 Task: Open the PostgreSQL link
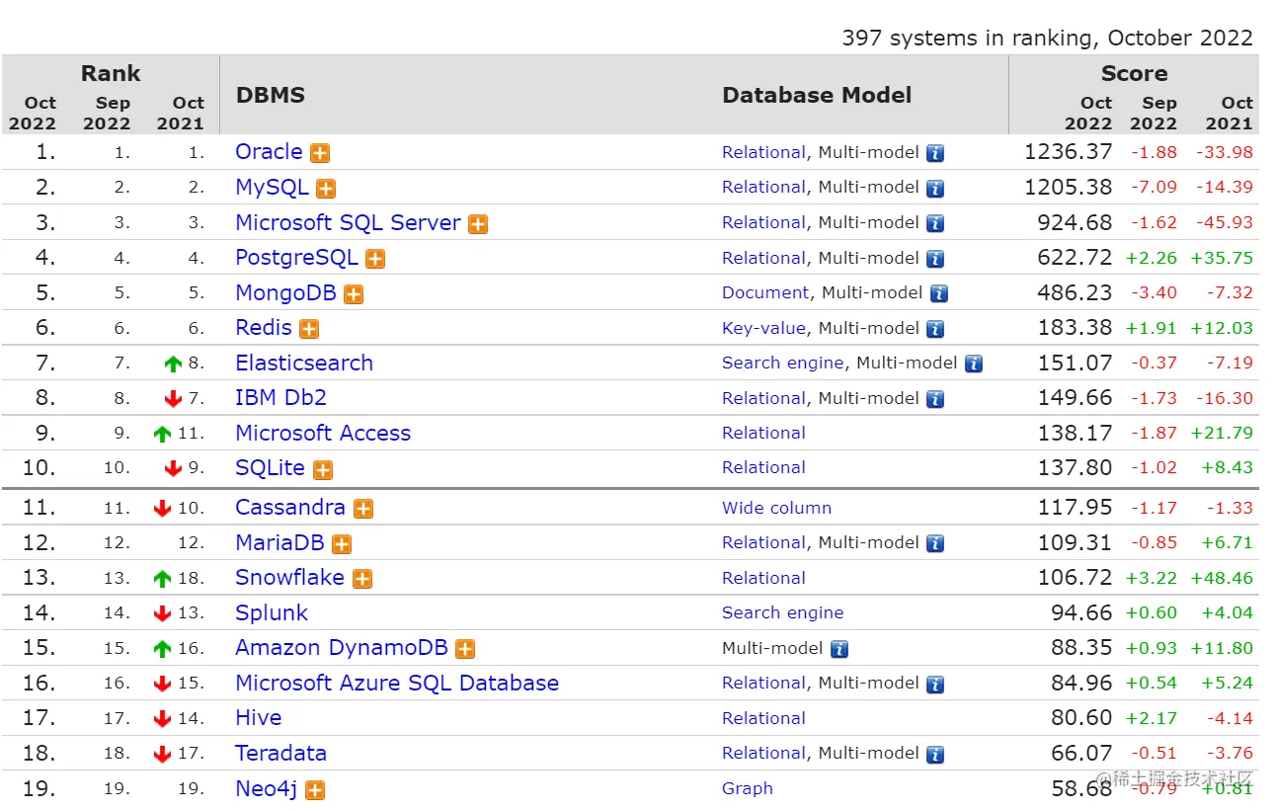tap(296, 258)
